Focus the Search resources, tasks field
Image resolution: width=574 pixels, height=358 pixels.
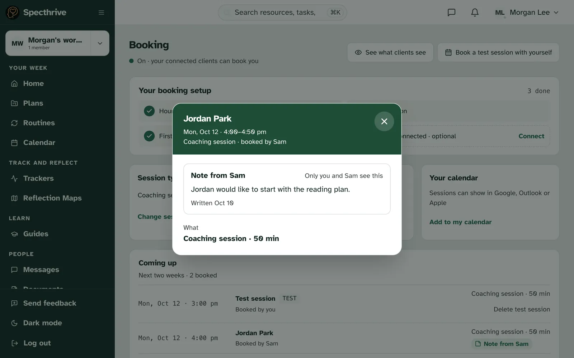tap(282, 13)
